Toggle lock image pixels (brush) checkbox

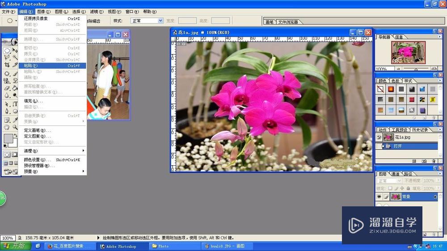pyautogui.click(x=396, y=188)
